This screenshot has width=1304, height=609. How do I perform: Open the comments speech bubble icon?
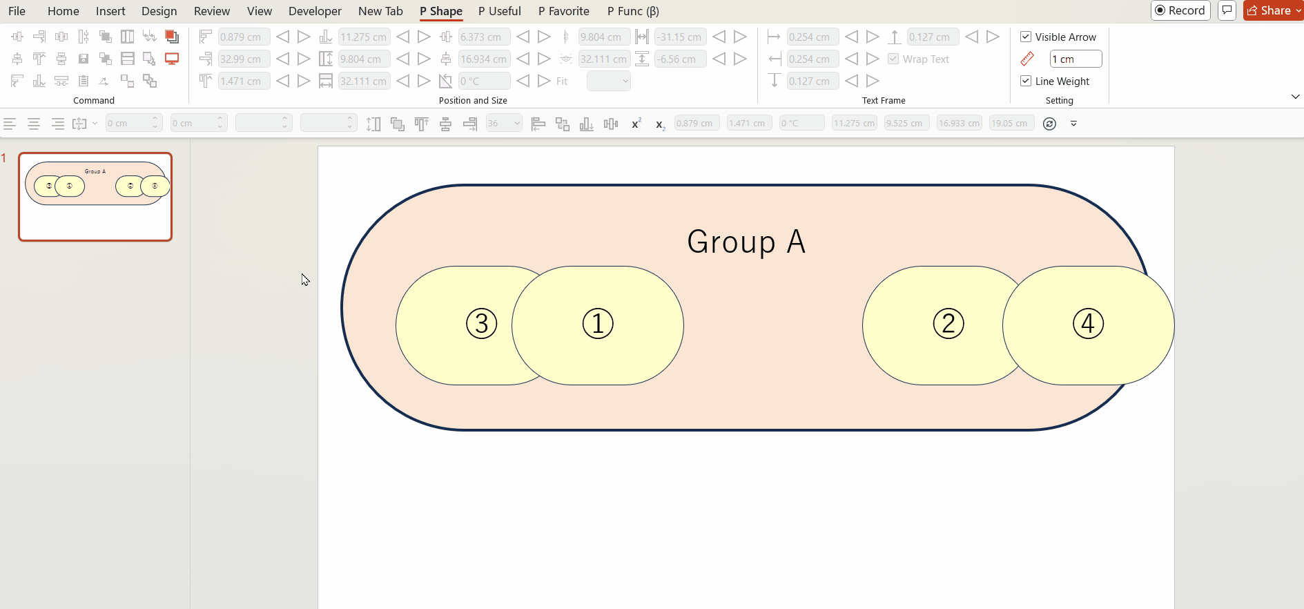click(x=1227, y=10)
